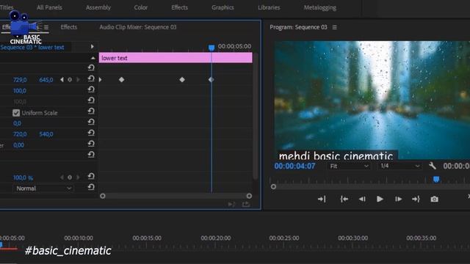Play the Program monitor sequence
The height and width of the screenshot is (264, 470).
point(380,199)
